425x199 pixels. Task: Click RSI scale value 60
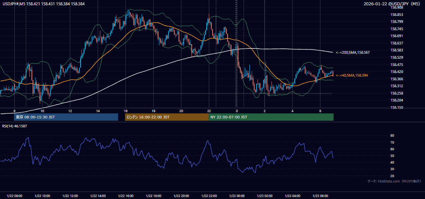pos(392,149)
